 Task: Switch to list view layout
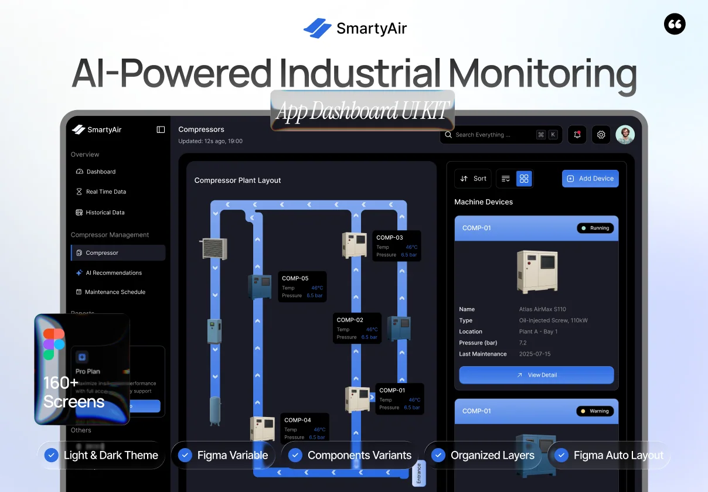tap(506, 179)
